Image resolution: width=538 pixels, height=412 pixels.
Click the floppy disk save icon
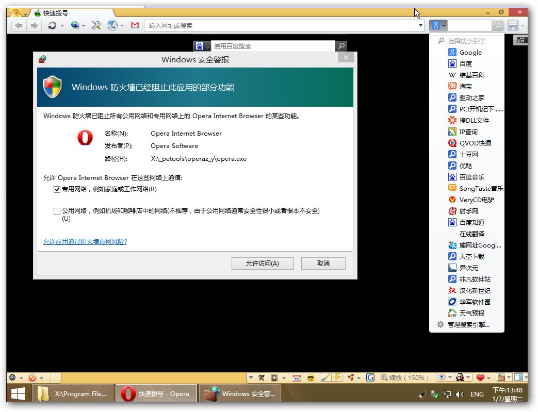(513, 25)
